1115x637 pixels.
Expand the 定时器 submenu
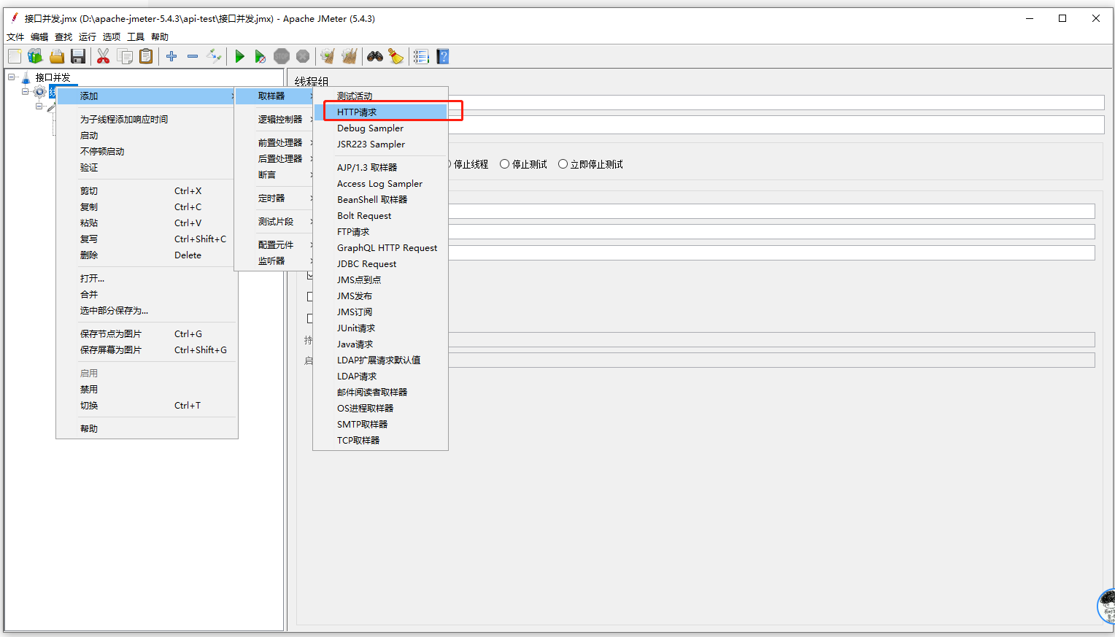pos(274,198)
